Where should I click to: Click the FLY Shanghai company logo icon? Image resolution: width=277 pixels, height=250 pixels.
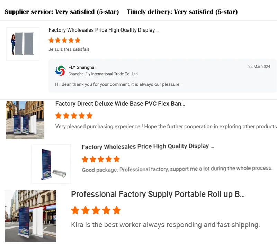coord(60,70)
